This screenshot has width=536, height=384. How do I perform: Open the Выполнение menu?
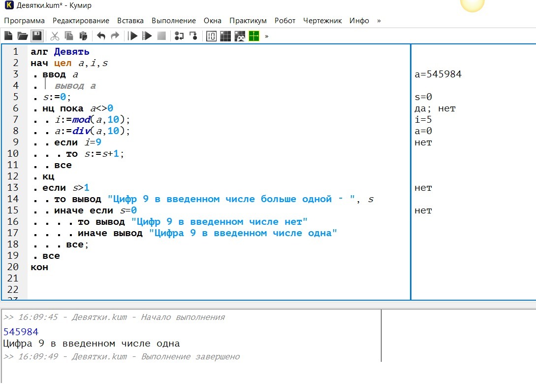click(174, 21)
